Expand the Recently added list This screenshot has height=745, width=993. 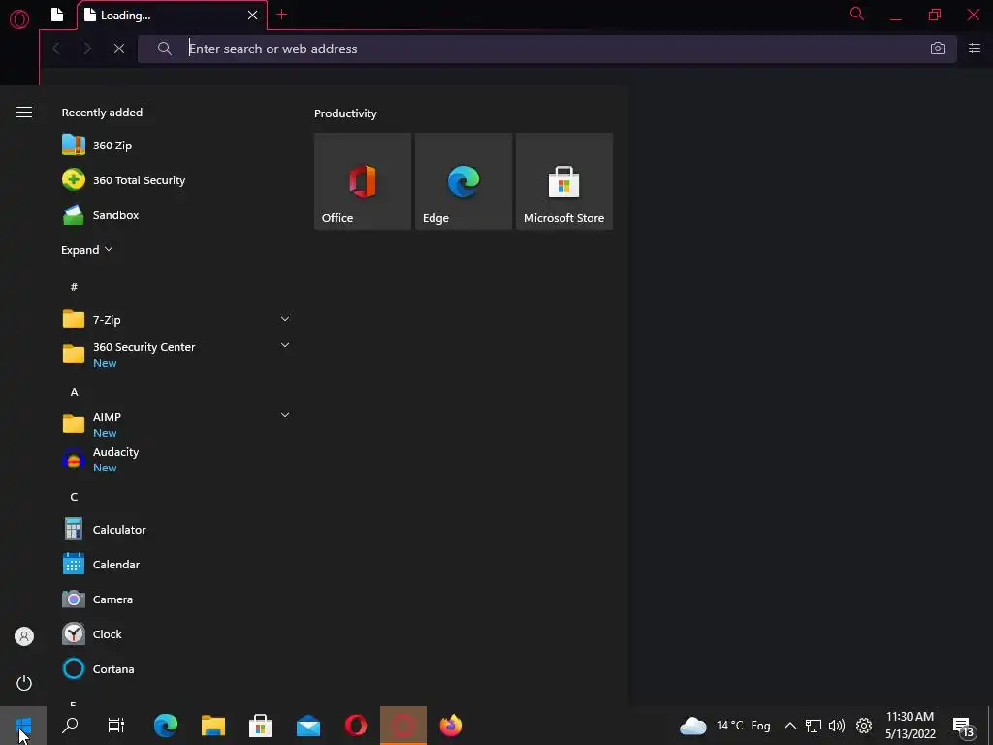tap(86, 250)
